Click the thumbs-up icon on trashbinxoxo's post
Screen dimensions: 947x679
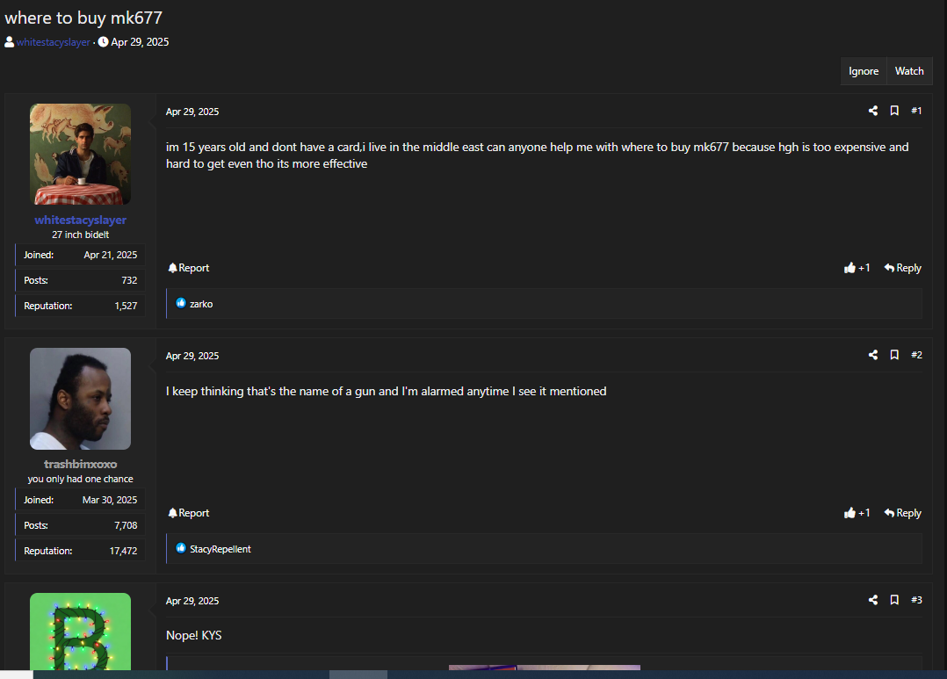(850, 512)
